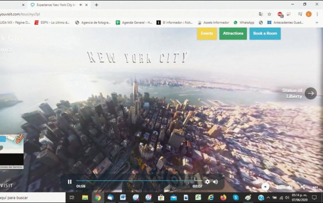Open network status tray icon
323x203 pixels.
tap(281, 198)
